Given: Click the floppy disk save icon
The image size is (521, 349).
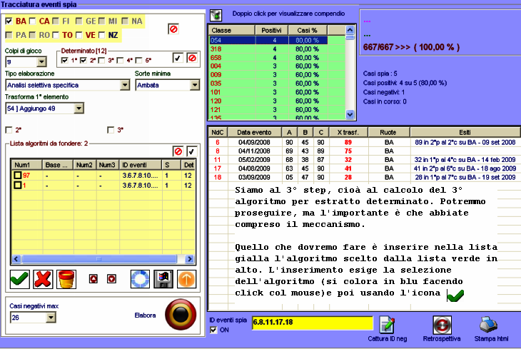Looking at the screenshot, I should (x=164, y=277).
